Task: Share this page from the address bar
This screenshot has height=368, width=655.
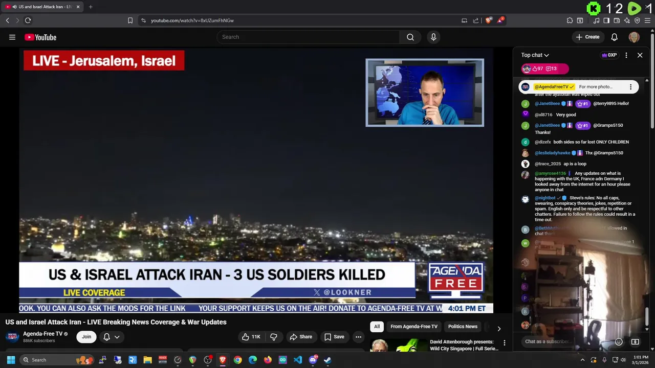Action: (x=476, y=20)
